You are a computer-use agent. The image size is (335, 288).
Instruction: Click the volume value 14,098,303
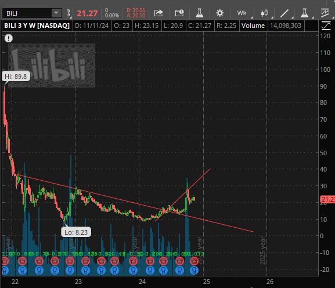[286, 25]
